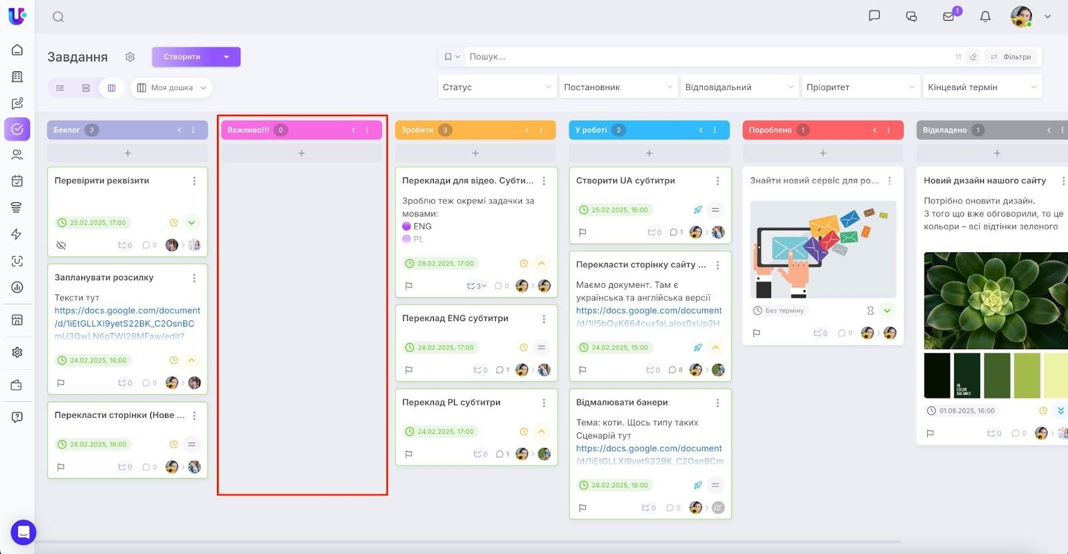1068x554 pixels.
Task: Open the support chat bubble at bottom left
Action: point(23,532)
